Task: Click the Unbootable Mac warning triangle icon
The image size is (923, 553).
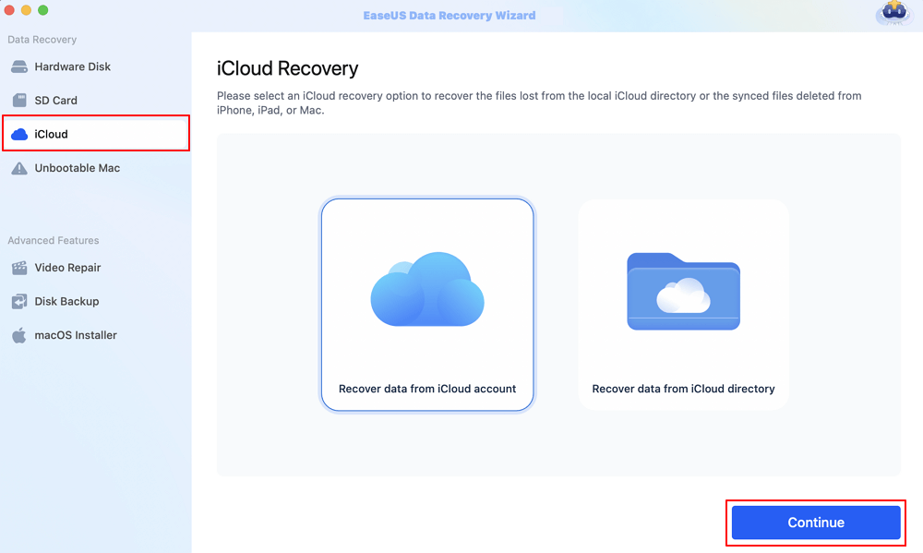Action: click(x=19, y=168)
